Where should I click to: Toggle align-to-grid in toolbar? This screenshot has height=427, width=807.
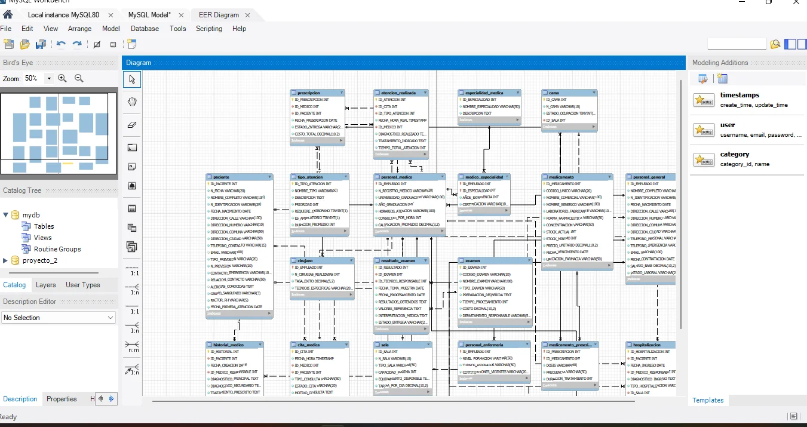(113, 44)
